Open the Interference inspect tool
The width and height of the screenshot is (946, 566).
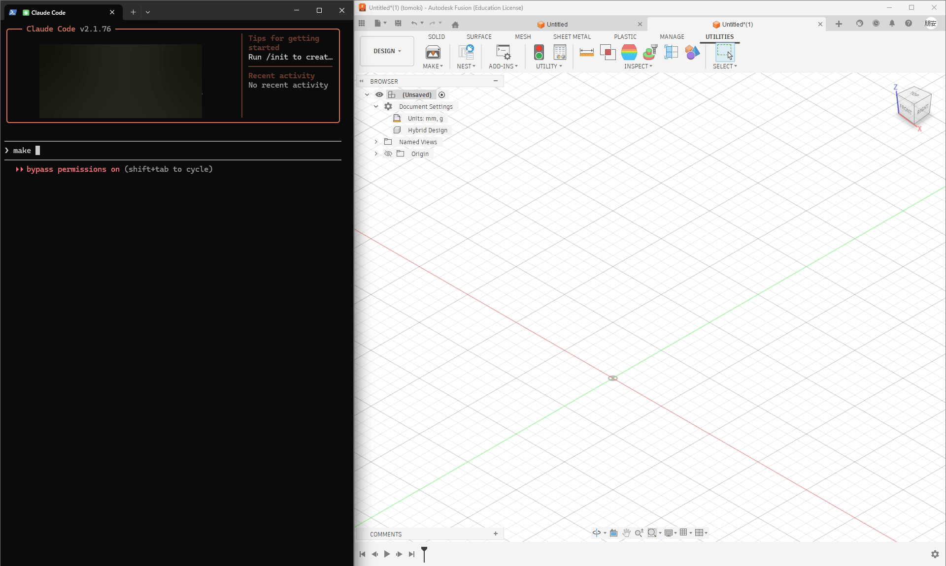[608, 52]
